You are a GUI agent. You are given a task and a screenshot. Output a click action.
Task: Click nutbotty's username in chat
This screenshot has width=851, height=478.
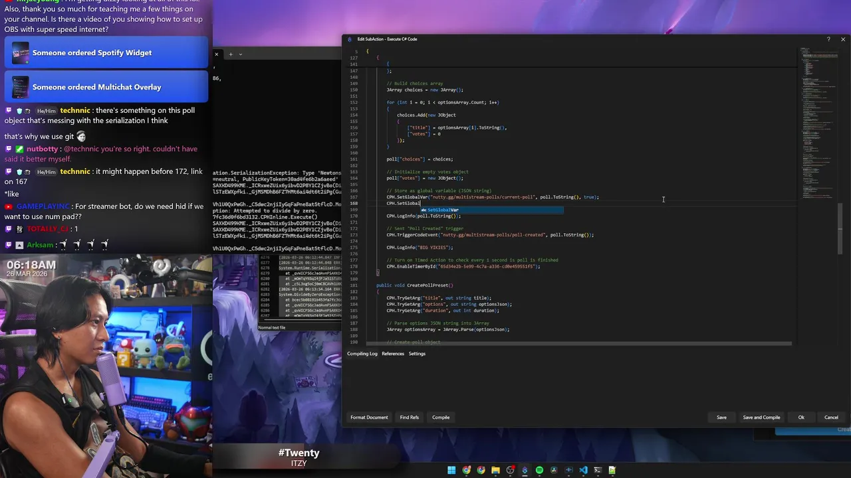pos(42,149)
